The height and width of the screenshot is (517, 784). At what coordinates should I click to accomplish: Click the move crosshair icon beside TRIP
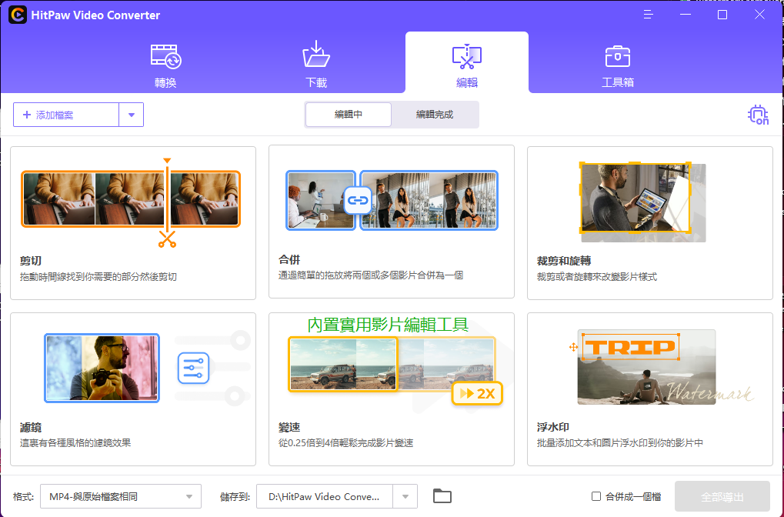pos(573,347)
